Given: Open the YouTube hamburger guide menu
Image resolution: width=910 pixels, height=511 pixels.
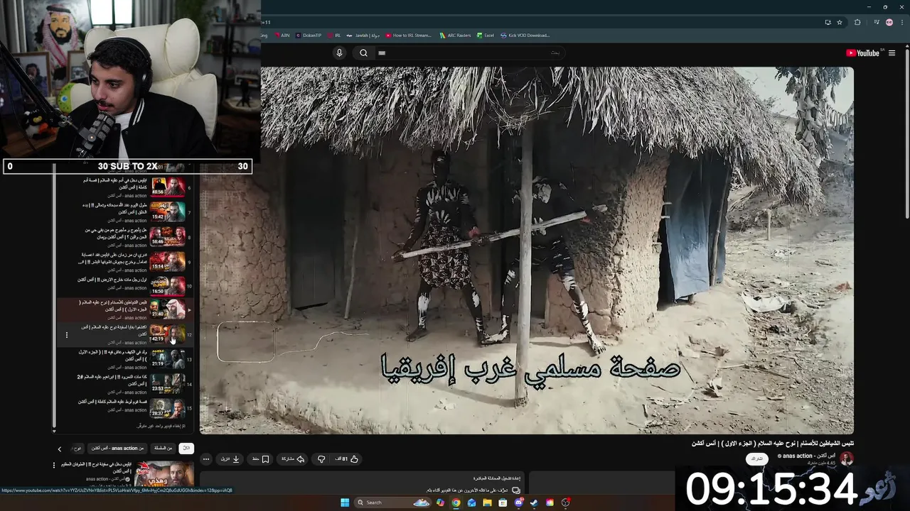Looking at the screenshot, I should (892, 53).
